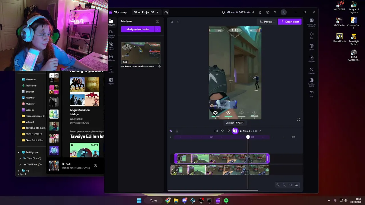Expand Yeni Birim (D:) in File Explorer
The width and height of the screenshot is (365, 205).
point(20,165)
